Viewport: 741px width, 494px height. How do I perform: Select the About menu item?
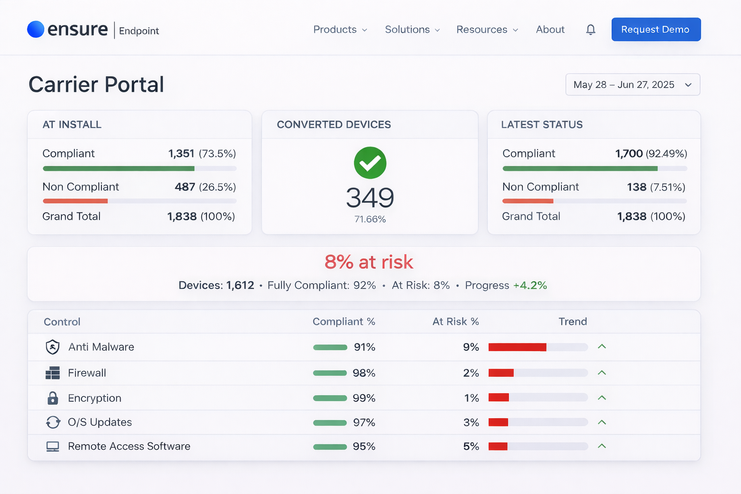pyautogui.click(x=550, y=29)
